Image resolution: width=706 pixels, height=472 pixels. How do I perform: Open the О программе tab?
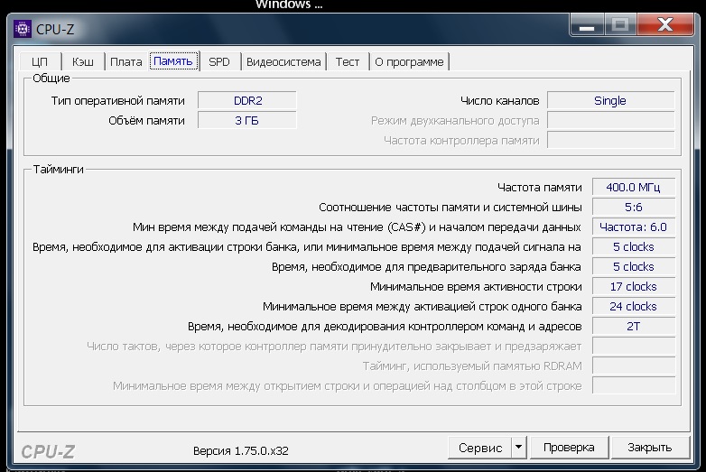[x=409, y=61]
